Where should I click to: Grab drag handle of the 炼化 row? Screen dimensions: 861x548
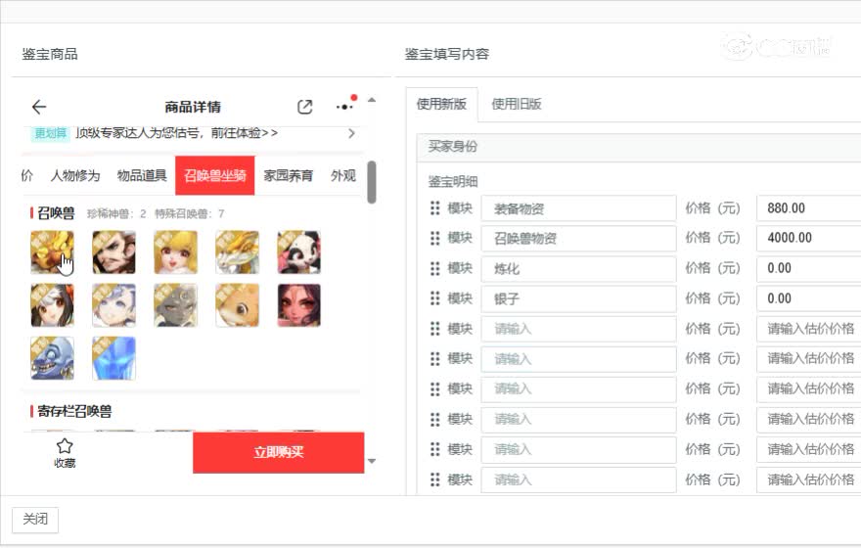point(434,268)
